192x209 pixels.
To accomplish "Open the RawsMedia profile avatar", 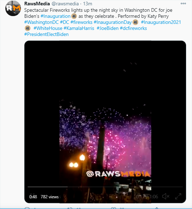I will coord(13,8).
